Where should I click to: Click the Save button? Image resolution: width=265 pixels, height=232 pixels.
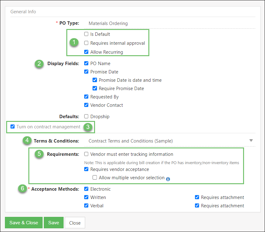(x=53, y=222)
